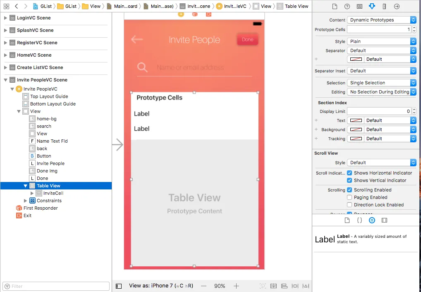Viewport: 421px width, 292px height.
Task: Go forward in the editor history
Action: coord(26,6)
